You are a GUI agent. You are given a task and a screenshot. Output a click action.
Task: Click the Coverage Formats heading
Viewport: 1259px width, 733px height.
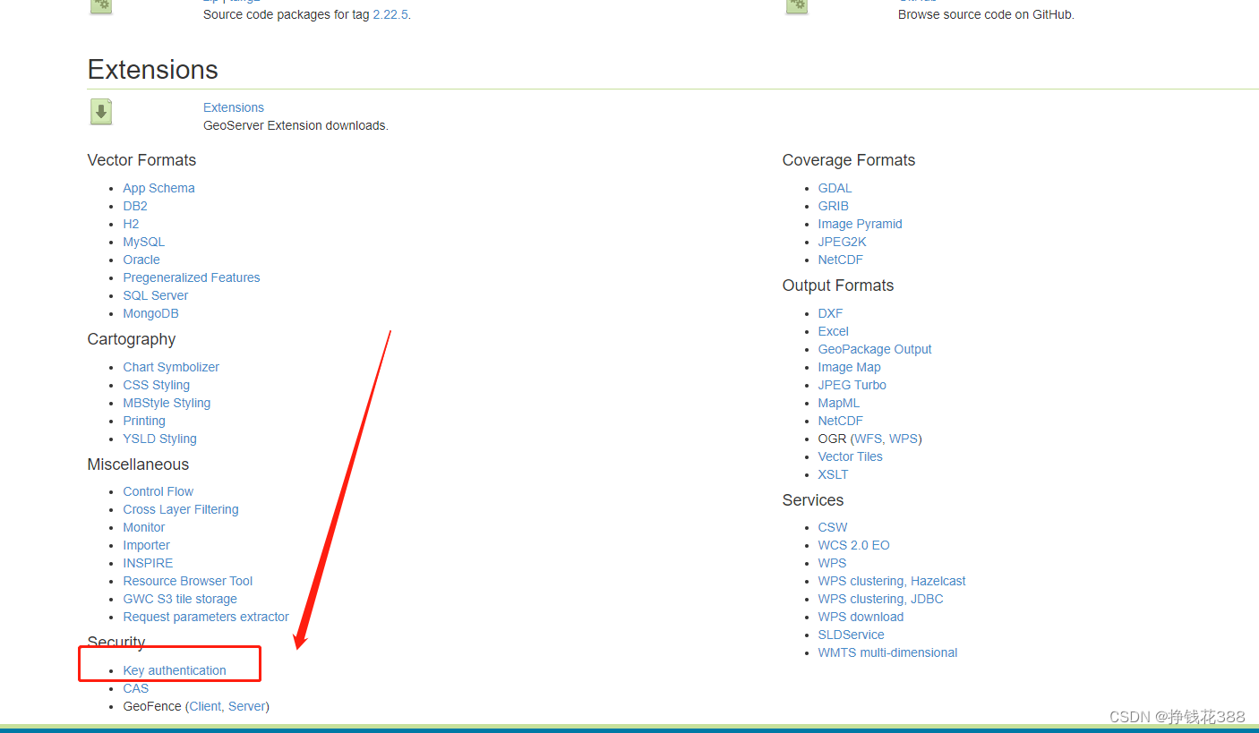point(849,160)
